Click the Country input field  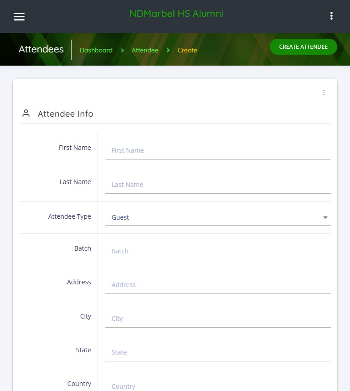click(218, 386)
